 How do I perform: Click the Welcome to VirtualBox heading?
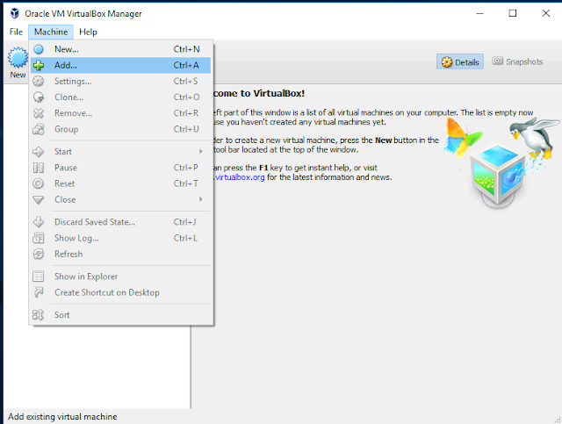click(x=258, y=93)
